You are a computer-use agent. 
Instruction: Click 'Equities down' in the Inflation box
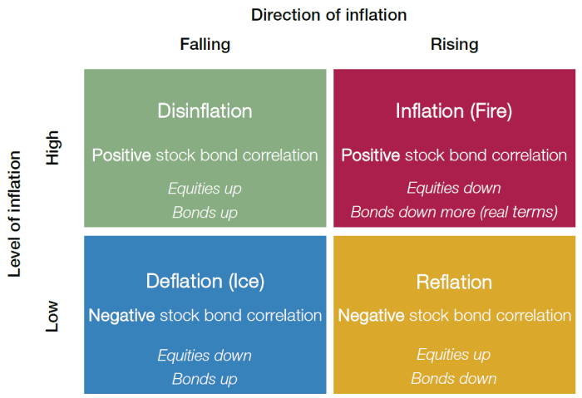click(x=454, y=188)
